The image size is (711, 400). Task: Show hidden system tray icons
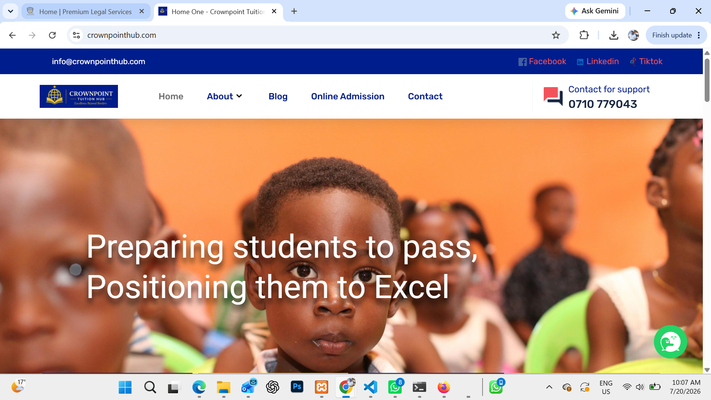[x=549, y=387]
